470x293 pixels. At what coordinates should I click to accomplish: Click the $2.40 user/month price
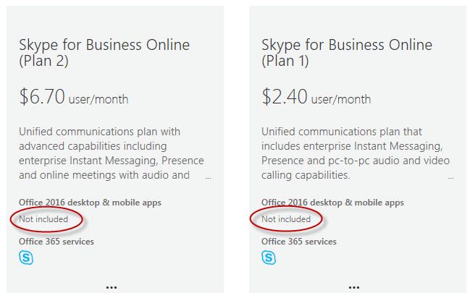coord(316,97)
